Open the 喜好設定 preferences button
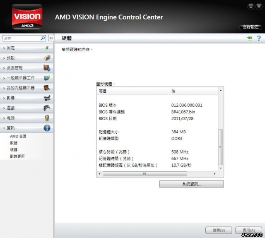Screen dimensions: 265x238 coord(251,27)
